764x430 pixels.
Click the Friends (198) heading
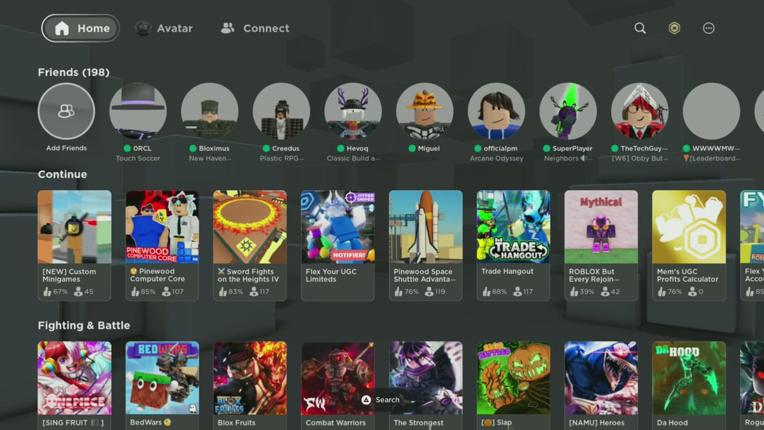pos(74,73)
